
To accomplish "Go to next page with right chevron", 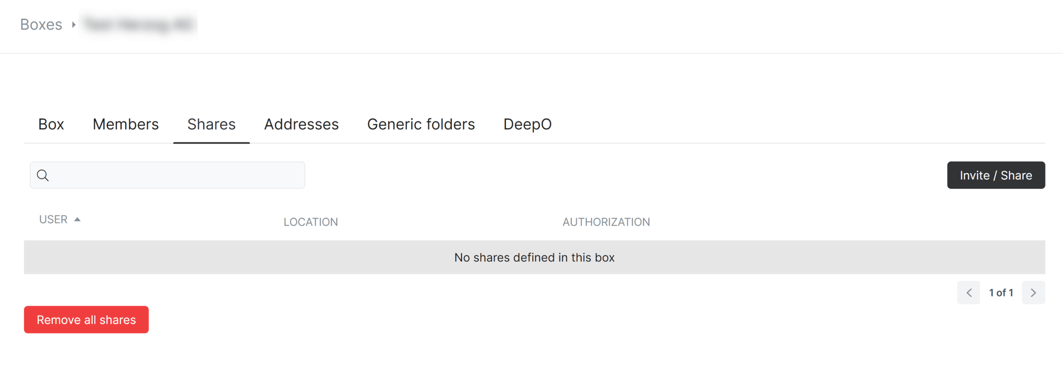I will 1033,293.
